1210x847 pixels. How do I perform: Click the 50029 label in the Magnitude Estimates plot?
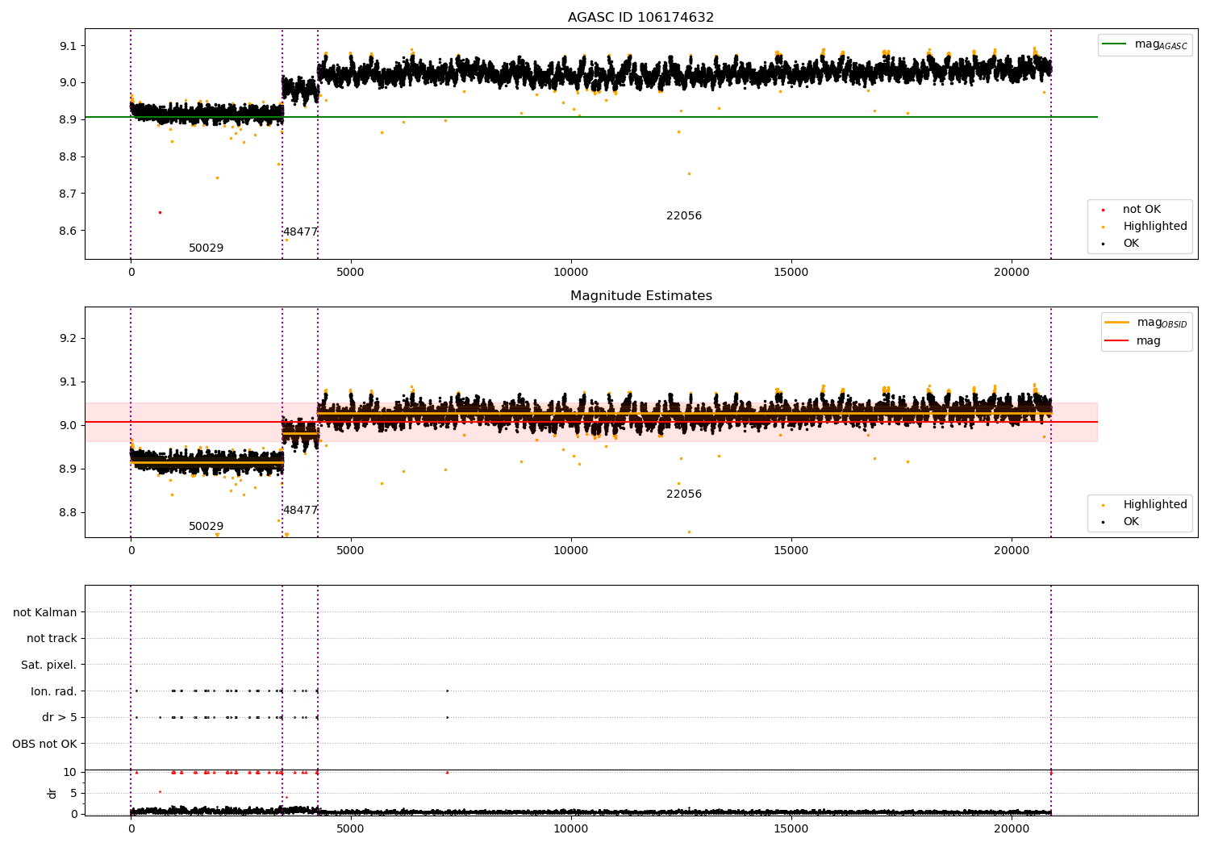coord(207,527)
